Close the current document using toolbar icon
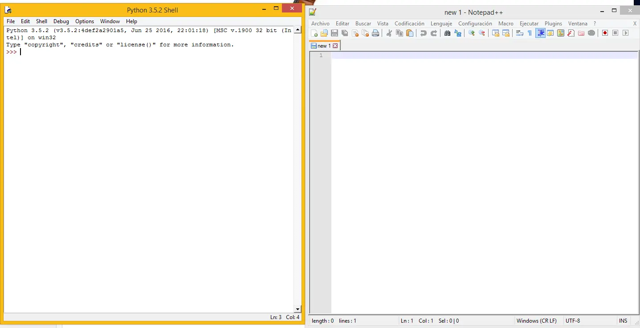Viewport: 640px width, 328px height. pos(355,33)
